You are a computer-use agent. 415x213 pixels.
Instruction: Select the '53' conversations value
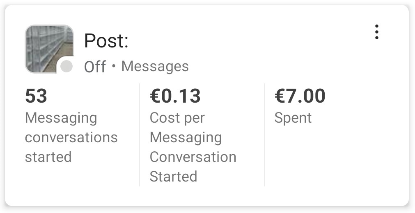pos(36,96)
